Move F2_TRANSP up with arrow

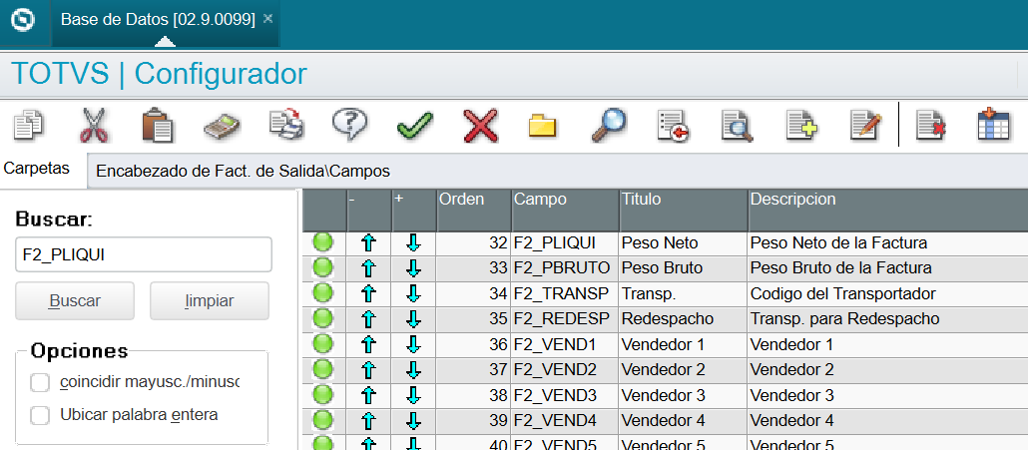click(x=369, y=293)
